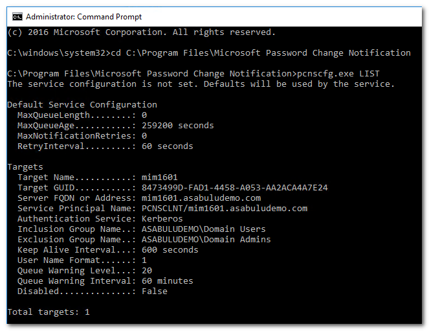The height and width of the screenshot is (331, 429).
Task: Click the Microsoft Corporation copyright line
Action: click(x=142, y=32)
